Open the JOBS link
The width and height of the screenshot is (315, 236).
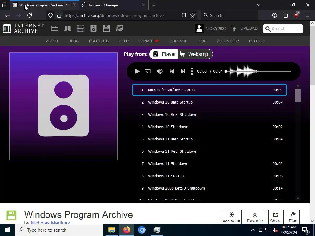[x=201, y=41]
